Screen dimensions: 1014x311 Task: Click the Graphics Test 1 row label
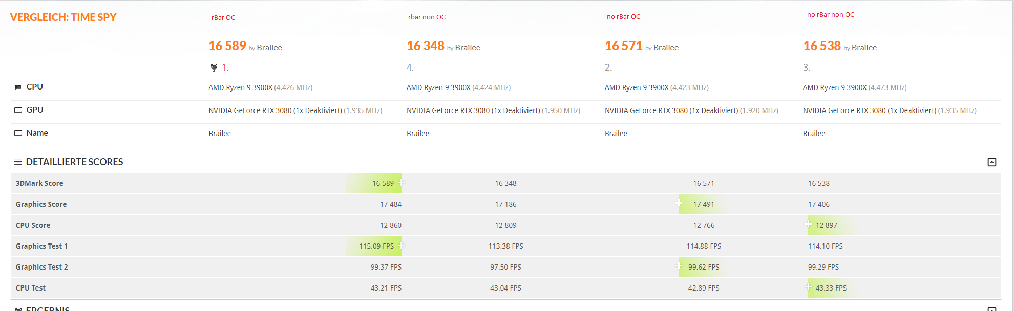(x=41, y=246)
